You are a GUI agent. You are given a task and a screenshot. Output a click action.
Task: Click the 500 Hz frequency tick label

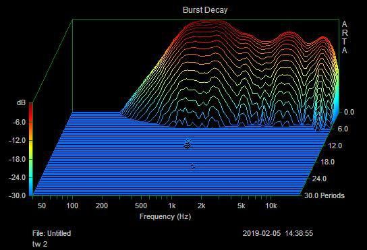pyautogui.click(x=141, y=206)
